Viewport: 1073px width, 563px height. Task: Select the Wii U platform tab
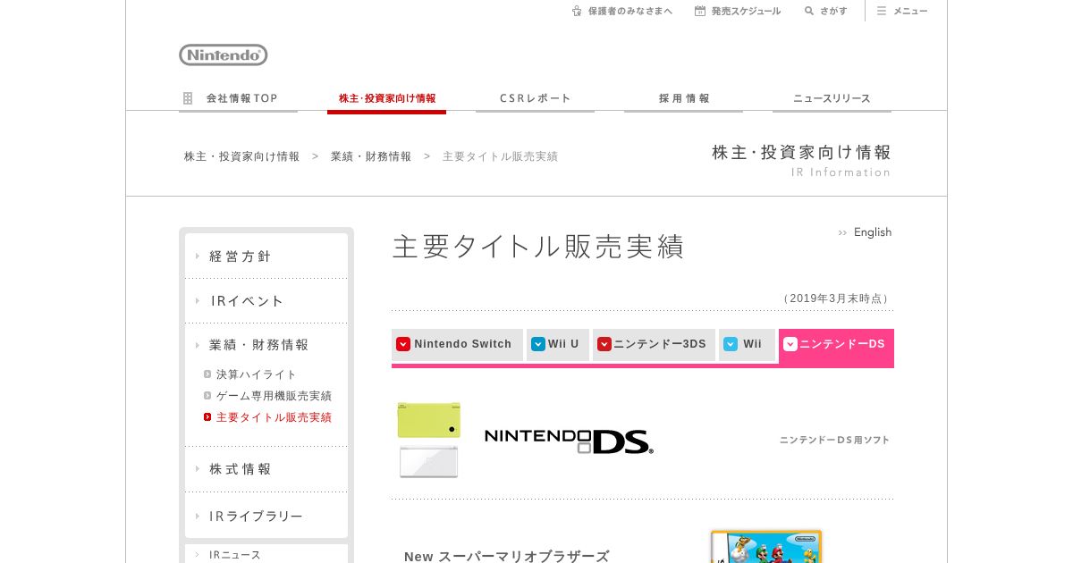[558, 345]
